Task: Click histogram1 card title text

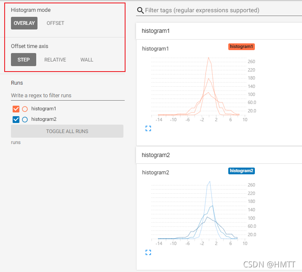Action: tap(155, 49)
